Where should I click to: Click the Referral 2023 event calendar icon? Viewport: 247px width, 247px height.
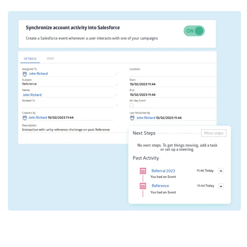click(x=143, y=171)
